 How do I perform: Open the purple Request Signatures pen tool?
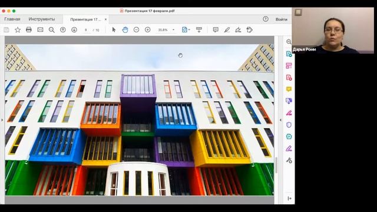click(x=289, y=148)
